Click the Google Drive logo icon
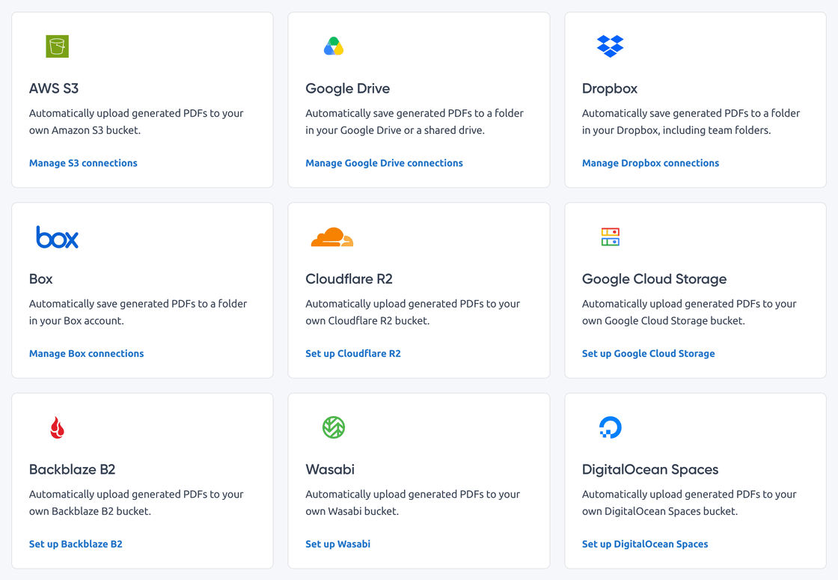Screen dimensions: 838x580 [334, 46]
